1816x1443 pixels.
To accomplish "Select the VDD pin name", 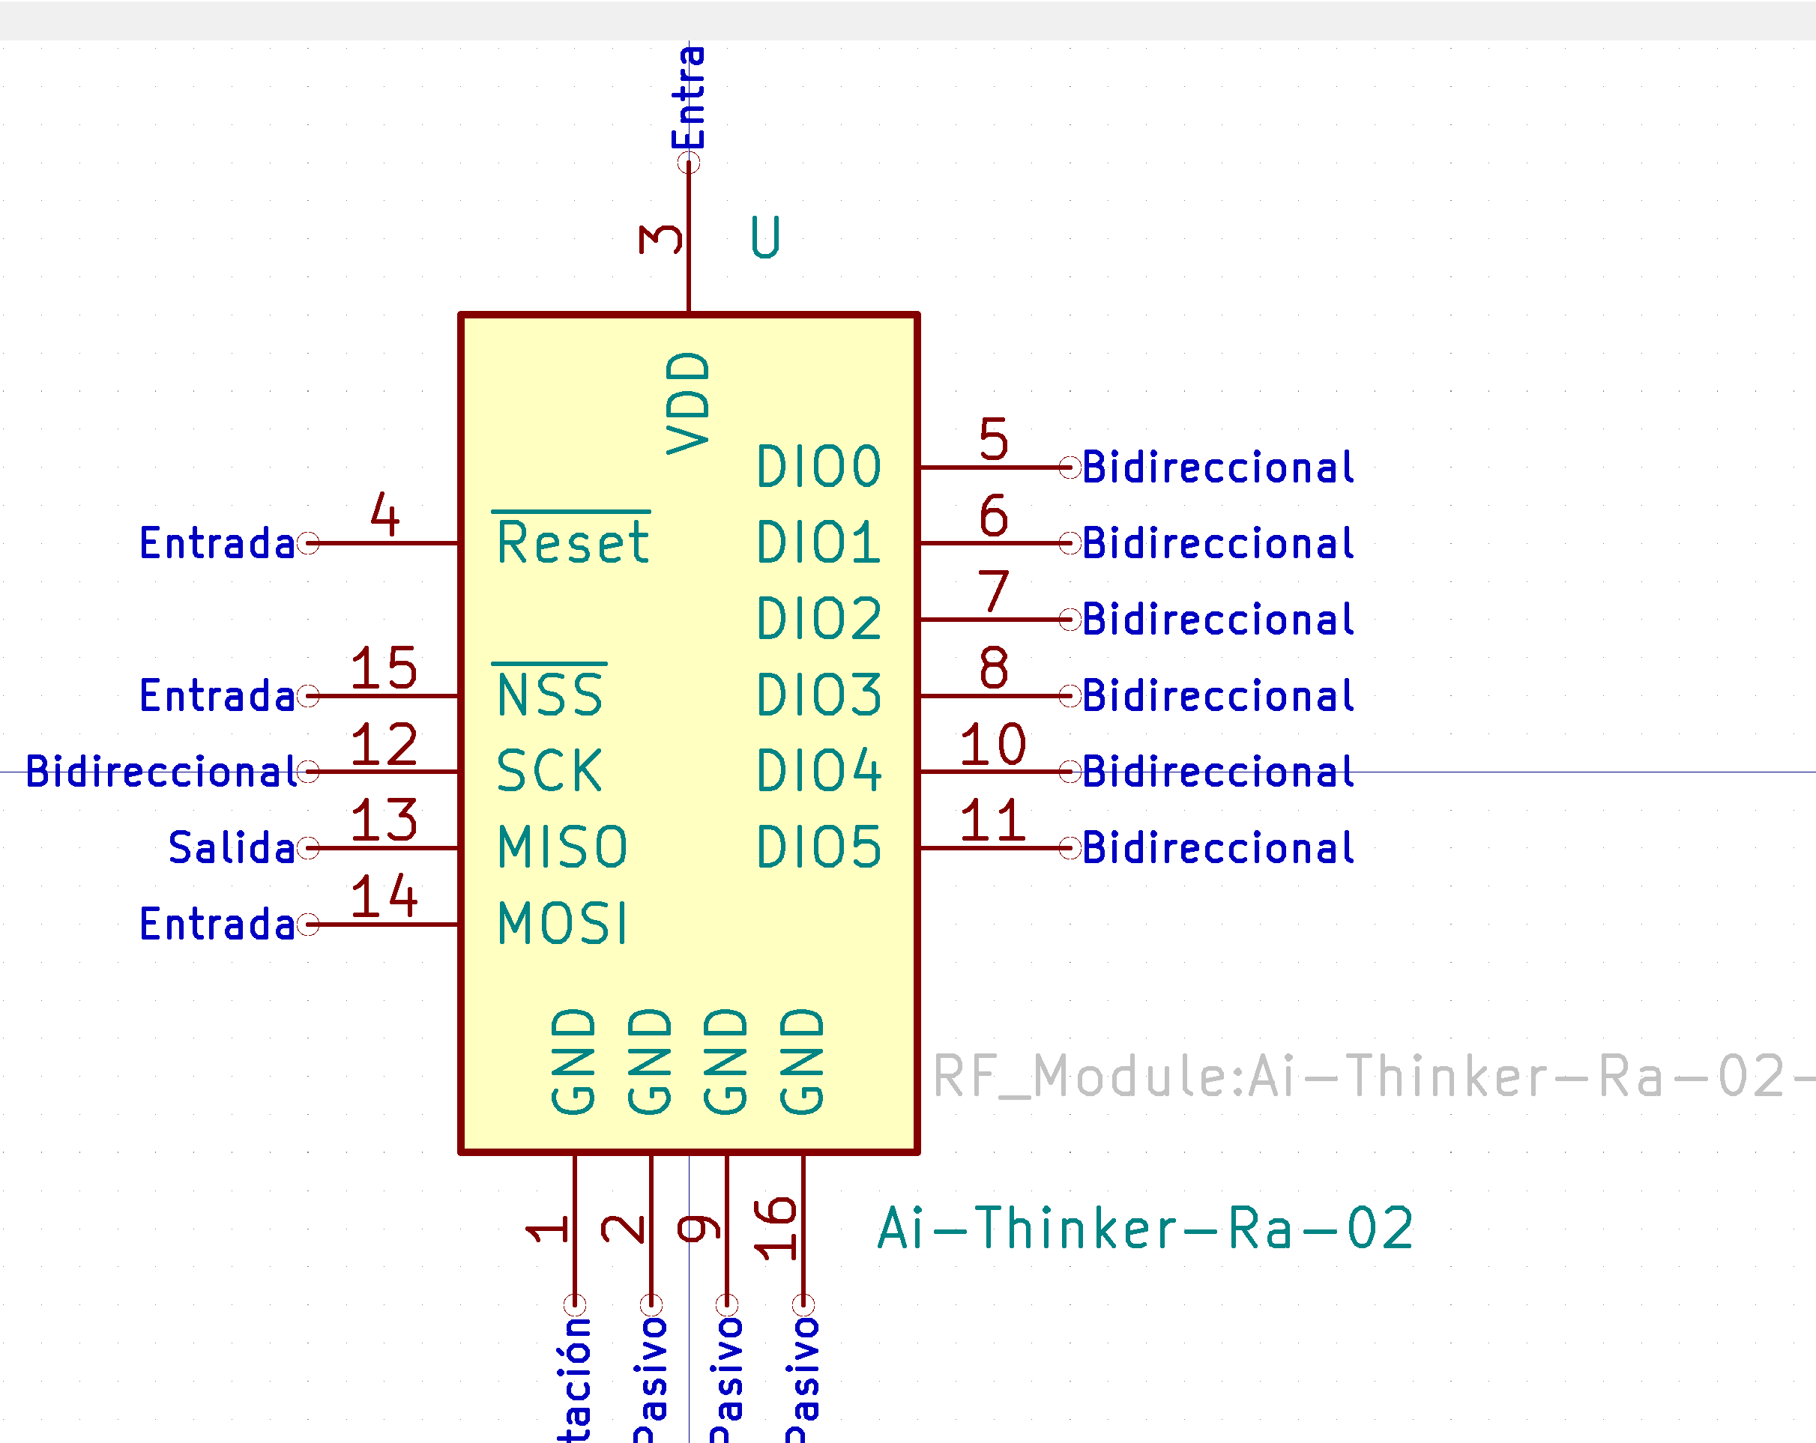I will 688,403.
